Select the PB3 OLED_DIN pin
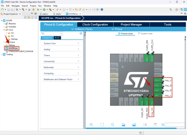Image resolution: width=187 pixels, height=135 pixels. tap(146, 58)
